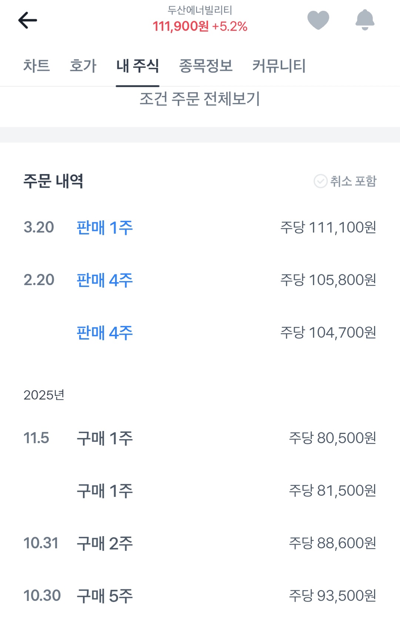This screenshot has height=635, width=400.
Task: Tap 조건 주문 전체보기 link
Action: (200, 99)
